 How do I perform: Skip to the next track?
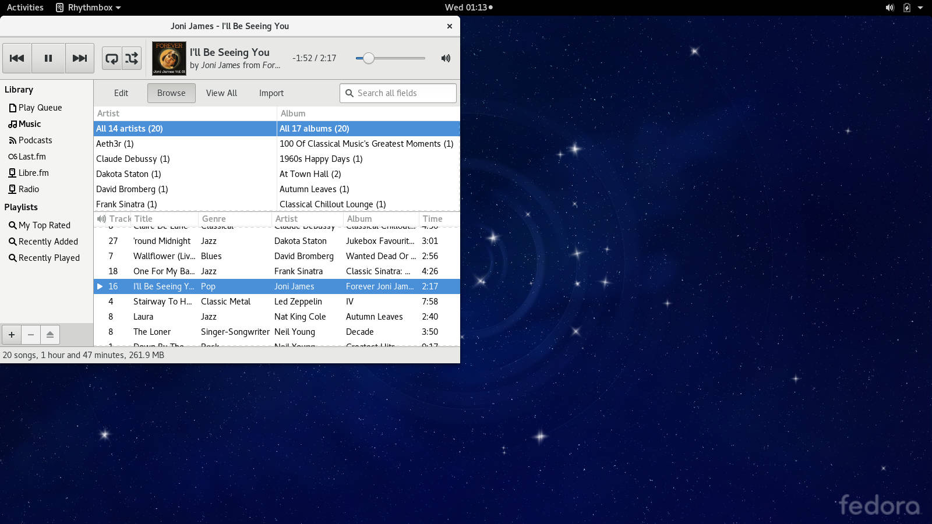click(x=80, y=58)
